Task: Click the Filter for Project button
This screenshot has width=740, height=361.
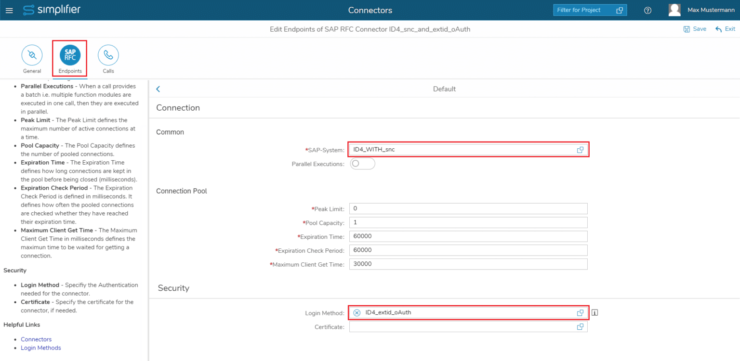Action: 590,10
